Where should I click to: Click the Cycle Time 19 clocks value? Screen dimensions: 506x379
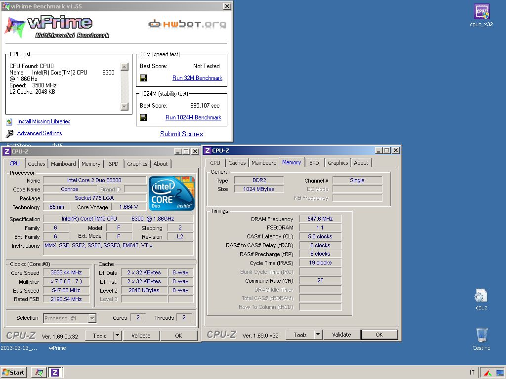tap(320, 263)
